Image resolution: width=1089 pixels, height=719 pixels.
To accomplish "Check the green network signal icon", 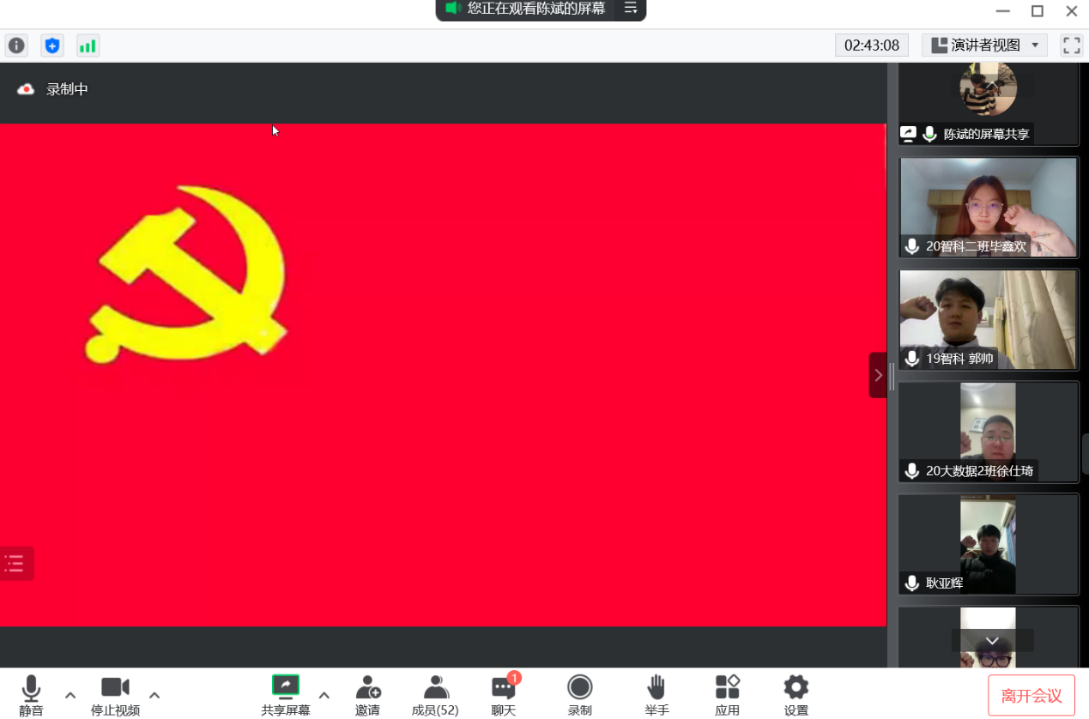I will coord(88,45).
